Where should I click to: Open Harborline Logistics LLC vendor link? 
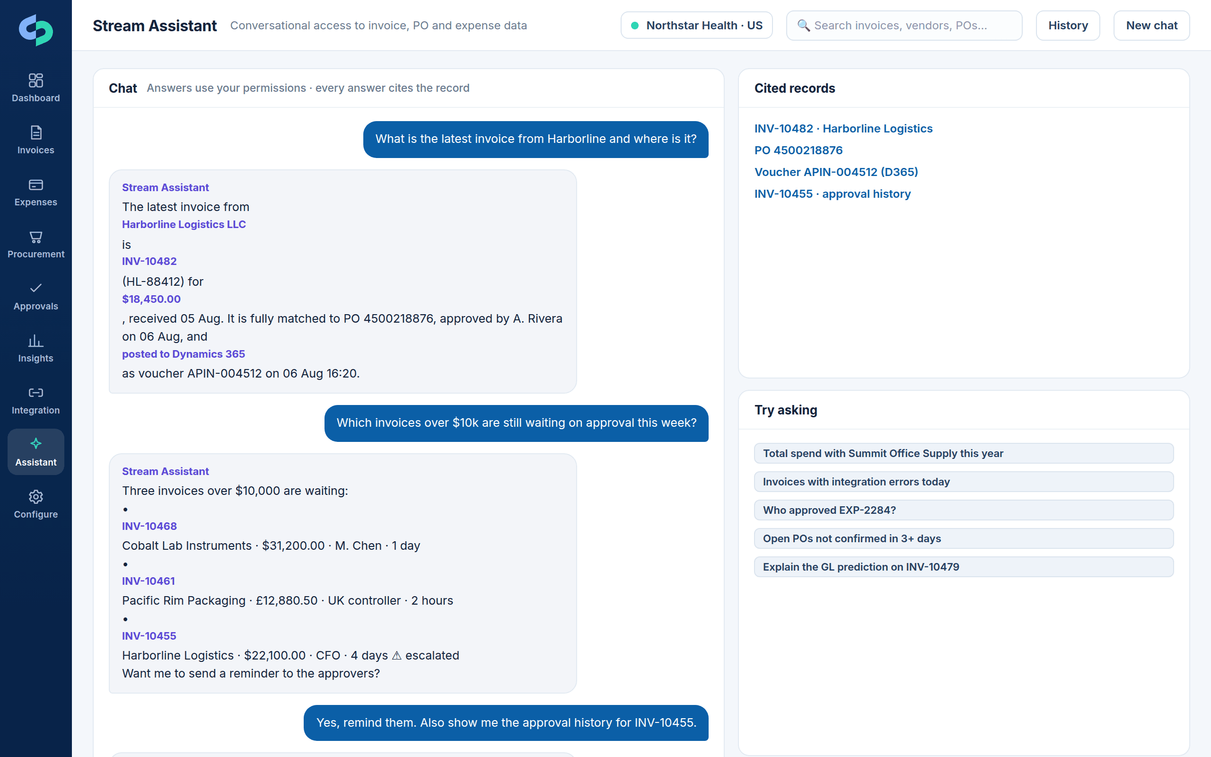click(x=184, y=224)
